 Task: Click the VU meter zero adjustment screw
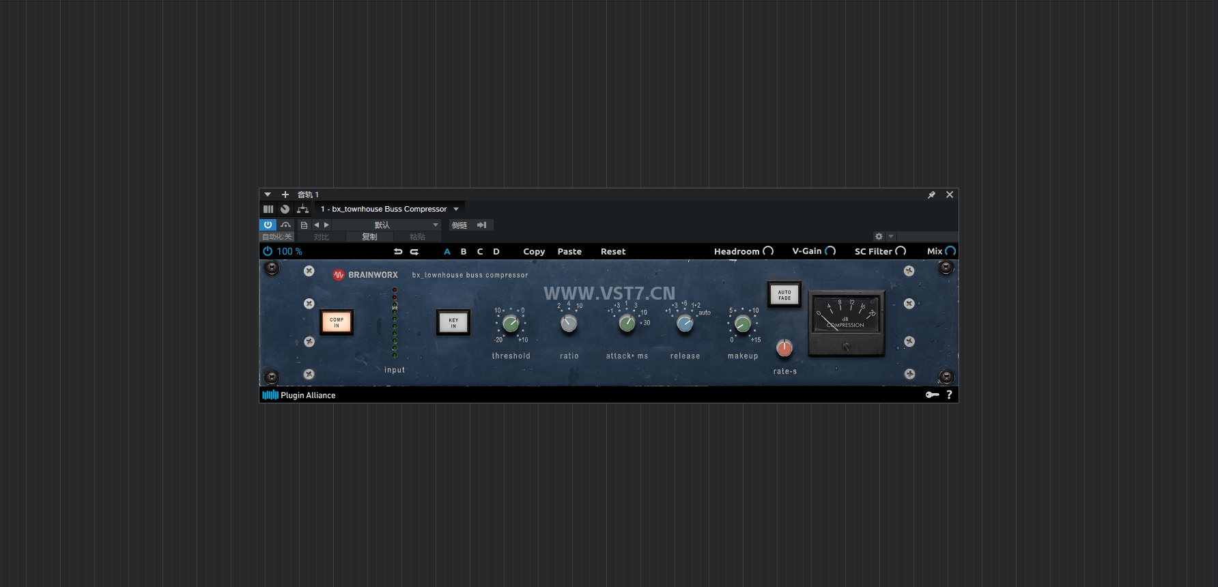(846, 347)
